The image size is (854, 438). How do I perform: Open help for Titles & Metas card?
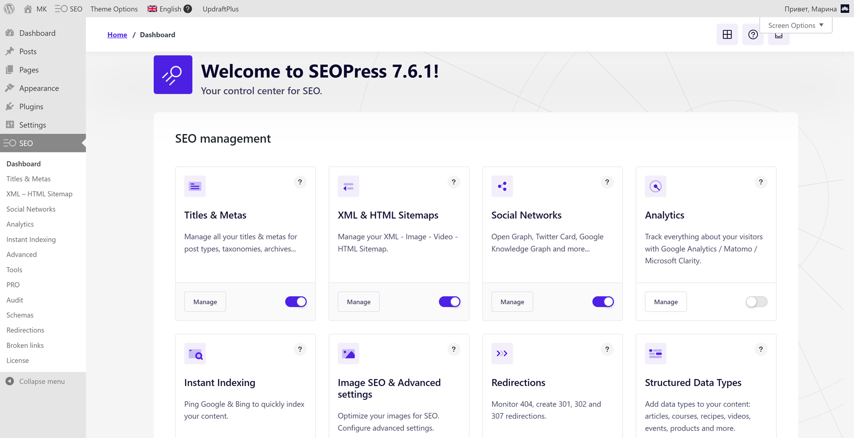(300, 182)
